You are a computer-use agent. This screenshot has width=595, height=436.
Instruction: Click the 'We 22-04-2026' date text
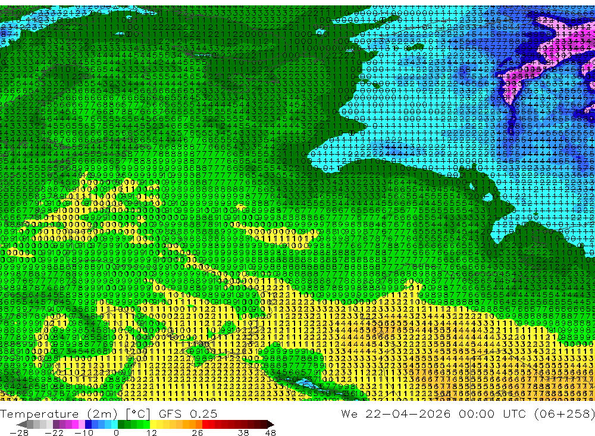tap(396, 413)
